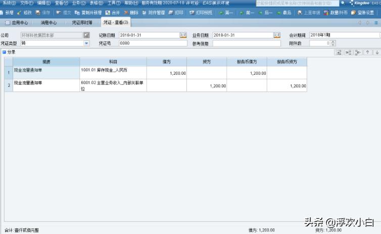Select the 凭证 - 查看(3) tab
This screenshot has width=381, height=234.
116,22
